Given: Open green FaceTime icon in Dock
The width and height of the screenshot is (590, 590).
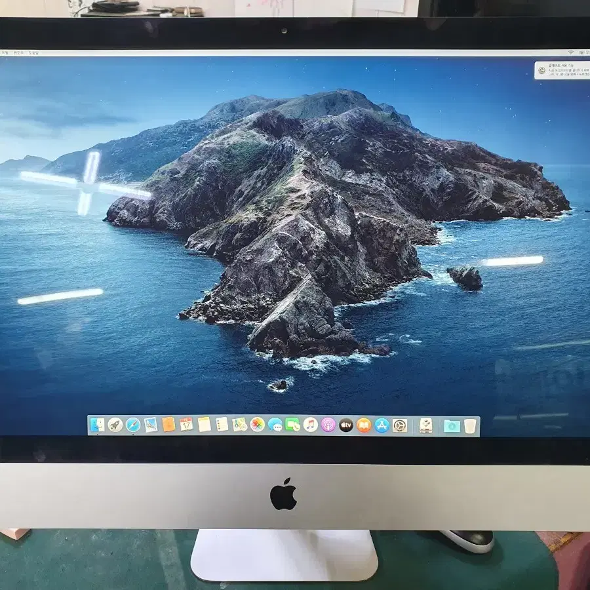Looking at the screenshot, I should coord(293,425).
